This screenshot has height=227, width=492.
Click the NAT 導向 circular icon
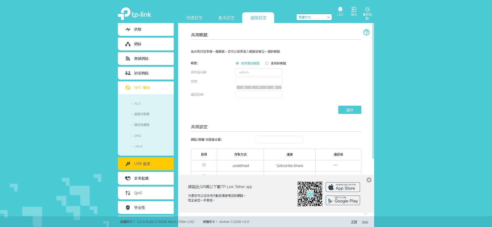point(128,88)
